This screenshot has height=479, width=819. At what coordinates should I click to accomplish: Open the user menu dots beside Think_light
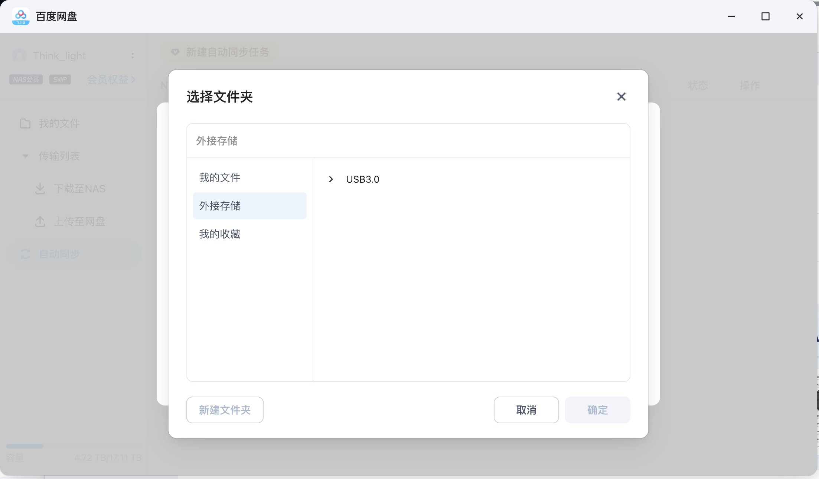point(133,56)
